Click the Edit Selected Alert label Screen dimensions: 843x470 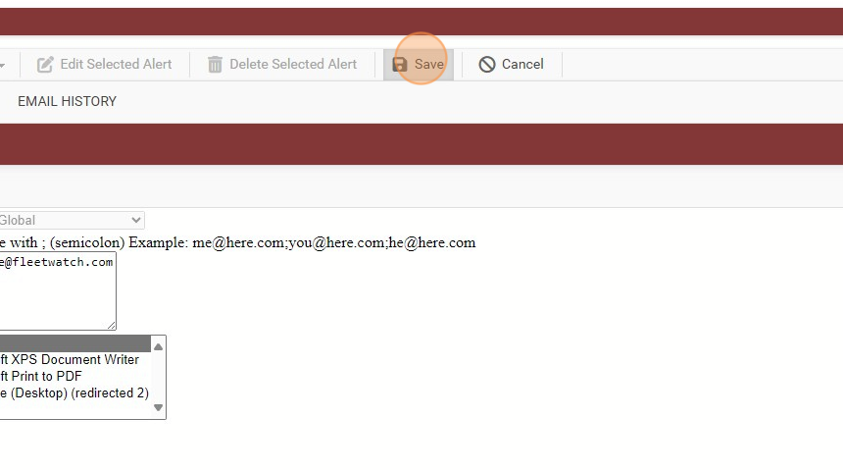click(x=116, y=64)
